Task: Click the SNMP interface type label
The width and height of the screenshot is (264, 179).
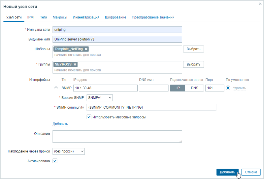Action: [x=67, y=88]
